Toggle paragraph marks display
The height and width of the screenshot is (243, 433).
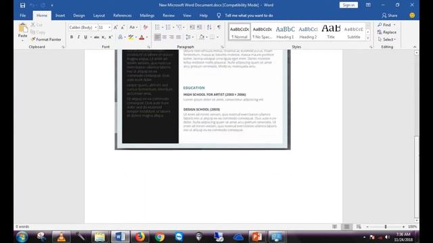[219, 27]
